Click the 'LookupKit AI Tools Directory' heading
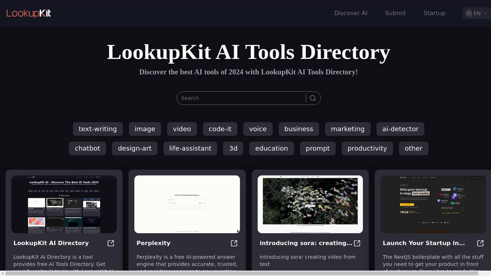 pyautogui.click(x=248, y=52)
